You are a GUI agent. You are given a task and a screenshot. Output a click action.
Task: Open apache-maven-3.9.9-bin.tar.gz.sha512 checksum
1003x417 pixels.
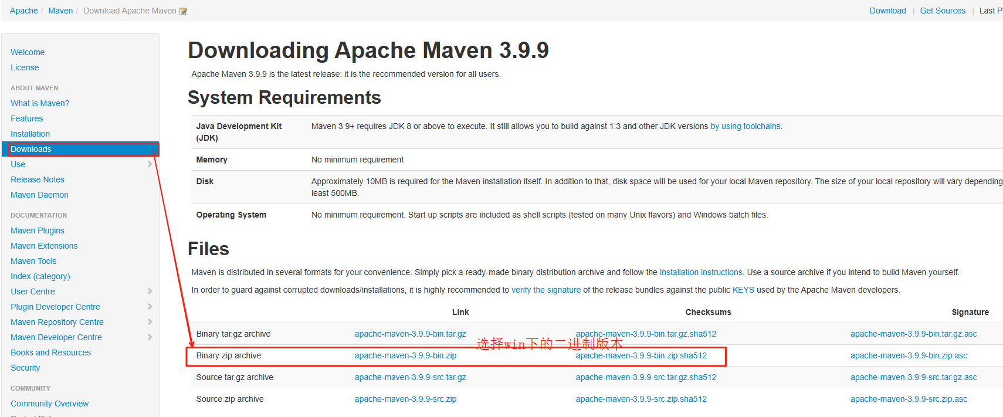click(x=646, y=334)
